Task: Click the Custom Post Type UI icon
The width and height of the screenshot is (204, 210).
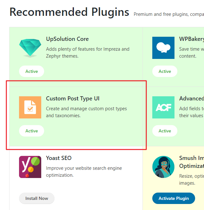Action: (30, 107)
